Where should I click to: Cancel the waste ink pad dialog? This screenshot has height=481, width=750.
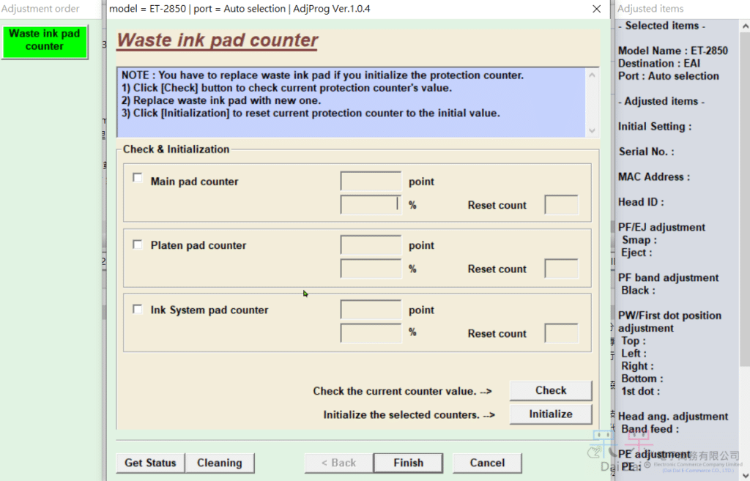click(x=487, y=463)
